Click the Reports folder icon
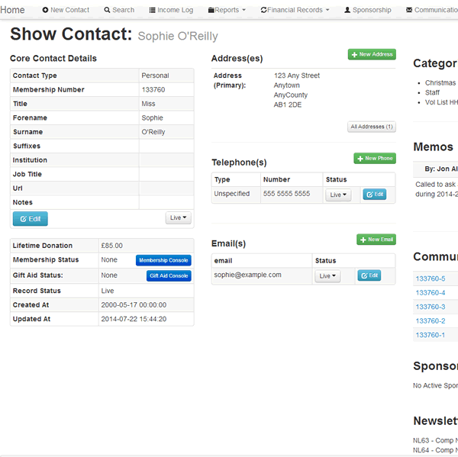The image size is (458, 457). point(211,10)
